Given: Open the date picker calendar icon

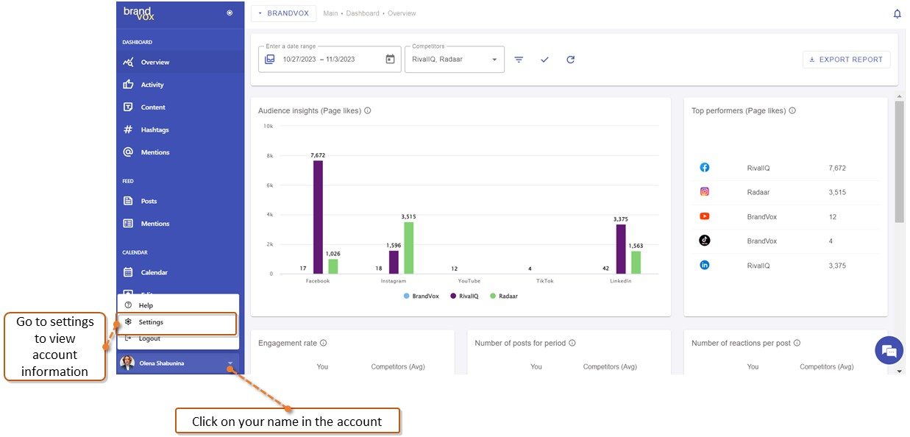Looking at the screenshot, I should [x=391, y=60].
